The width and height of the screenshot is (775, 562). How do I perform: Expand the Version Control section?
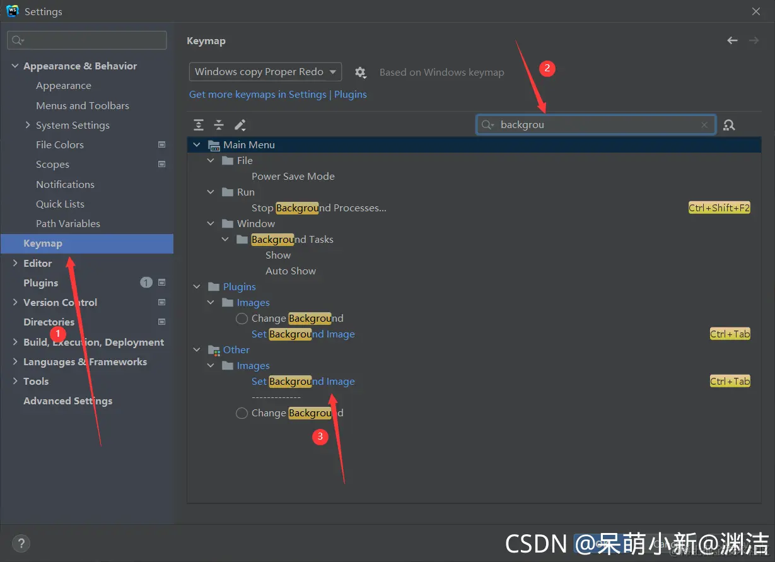(x=15, y=302)
